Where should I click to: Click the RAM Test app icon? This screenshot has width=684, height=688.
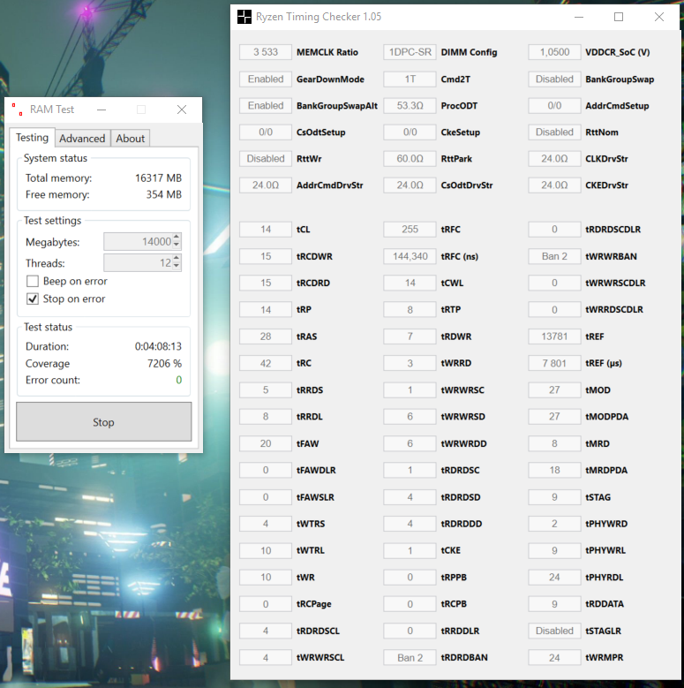[x=18, y=110]
